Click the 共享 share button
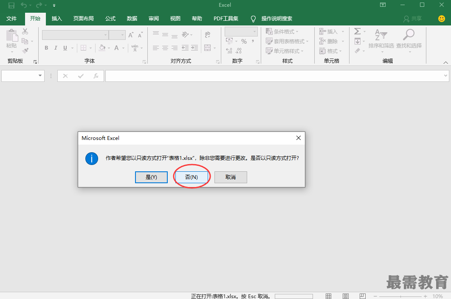 (412, 19)
